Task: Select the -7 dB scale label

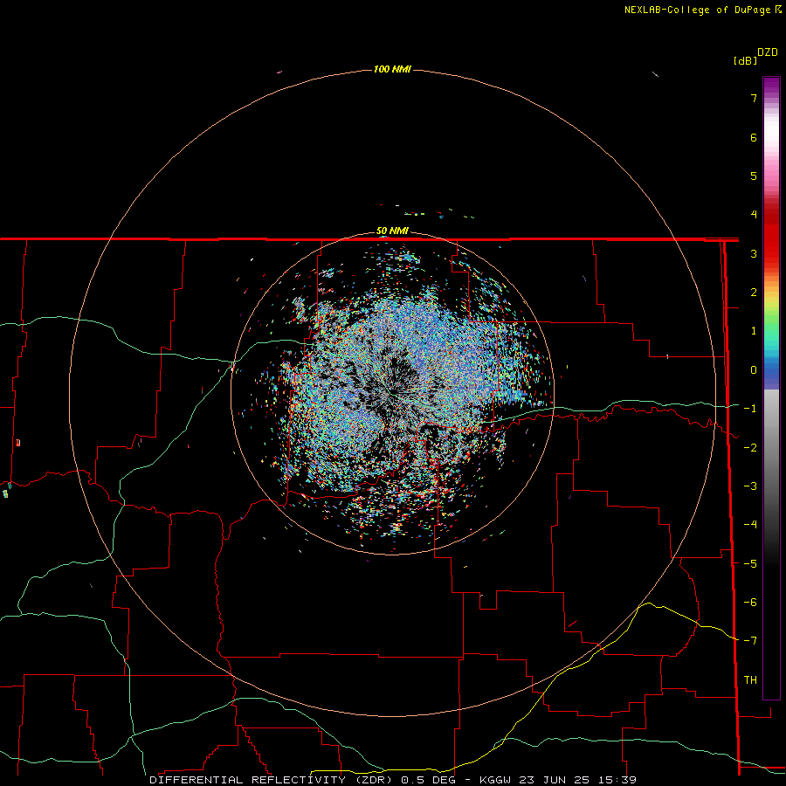Action: pyautogui.click(x=750, y=641)
